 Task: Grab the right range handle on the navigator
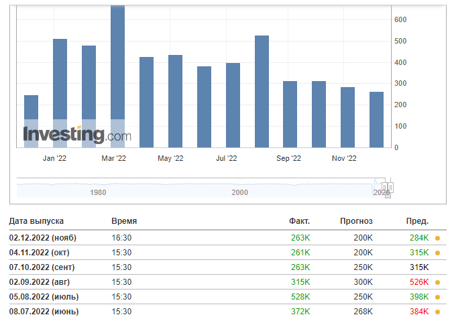pos(390,188)
